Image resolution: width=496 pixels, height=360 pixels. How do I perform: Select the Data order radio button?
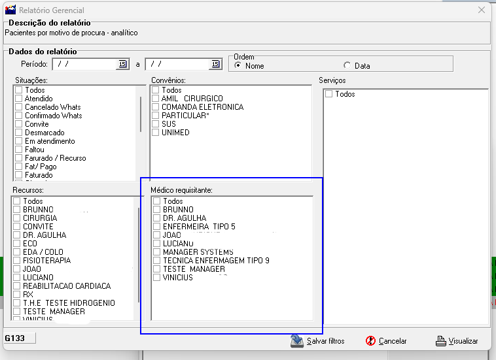click(x=347, y=65)
